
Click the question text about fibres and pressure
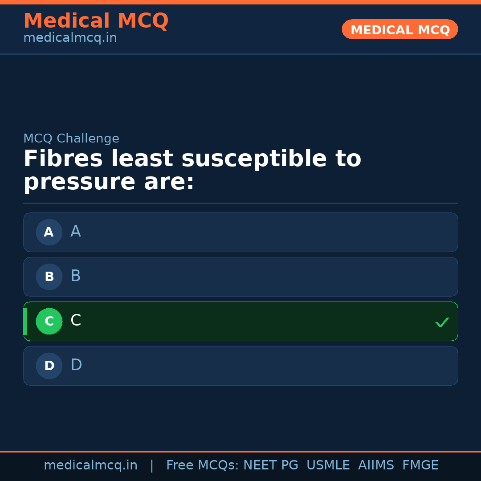coord(192,171)
